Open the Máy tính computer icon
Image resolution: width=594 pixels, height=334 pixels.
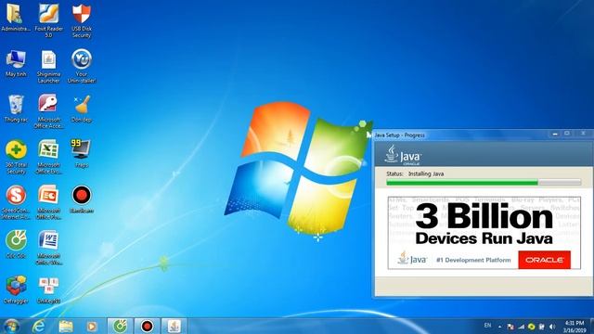[x=16, y=63]
